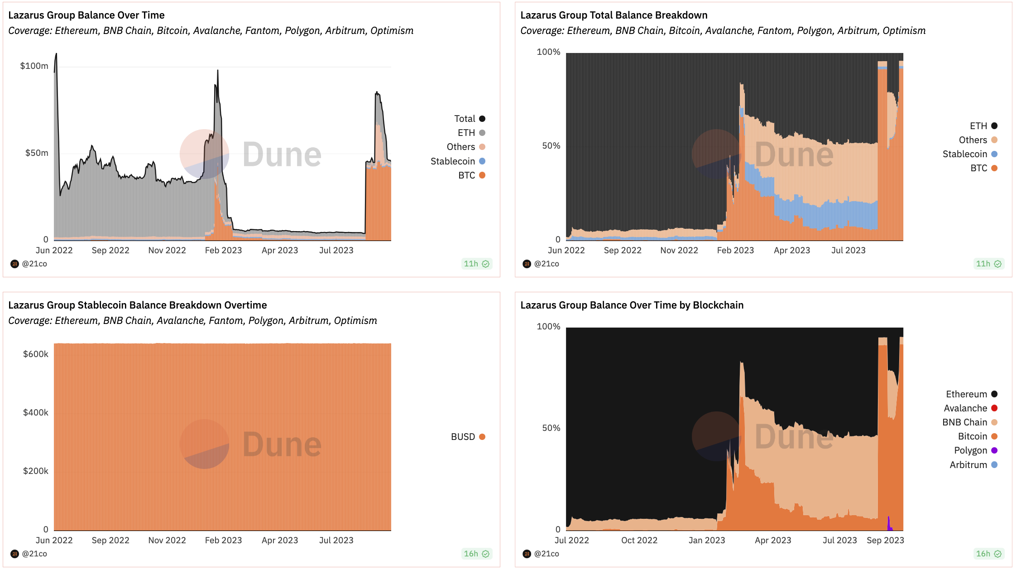Click Jul 2023 label in Total Balance Breakdown

click(848, 250)
